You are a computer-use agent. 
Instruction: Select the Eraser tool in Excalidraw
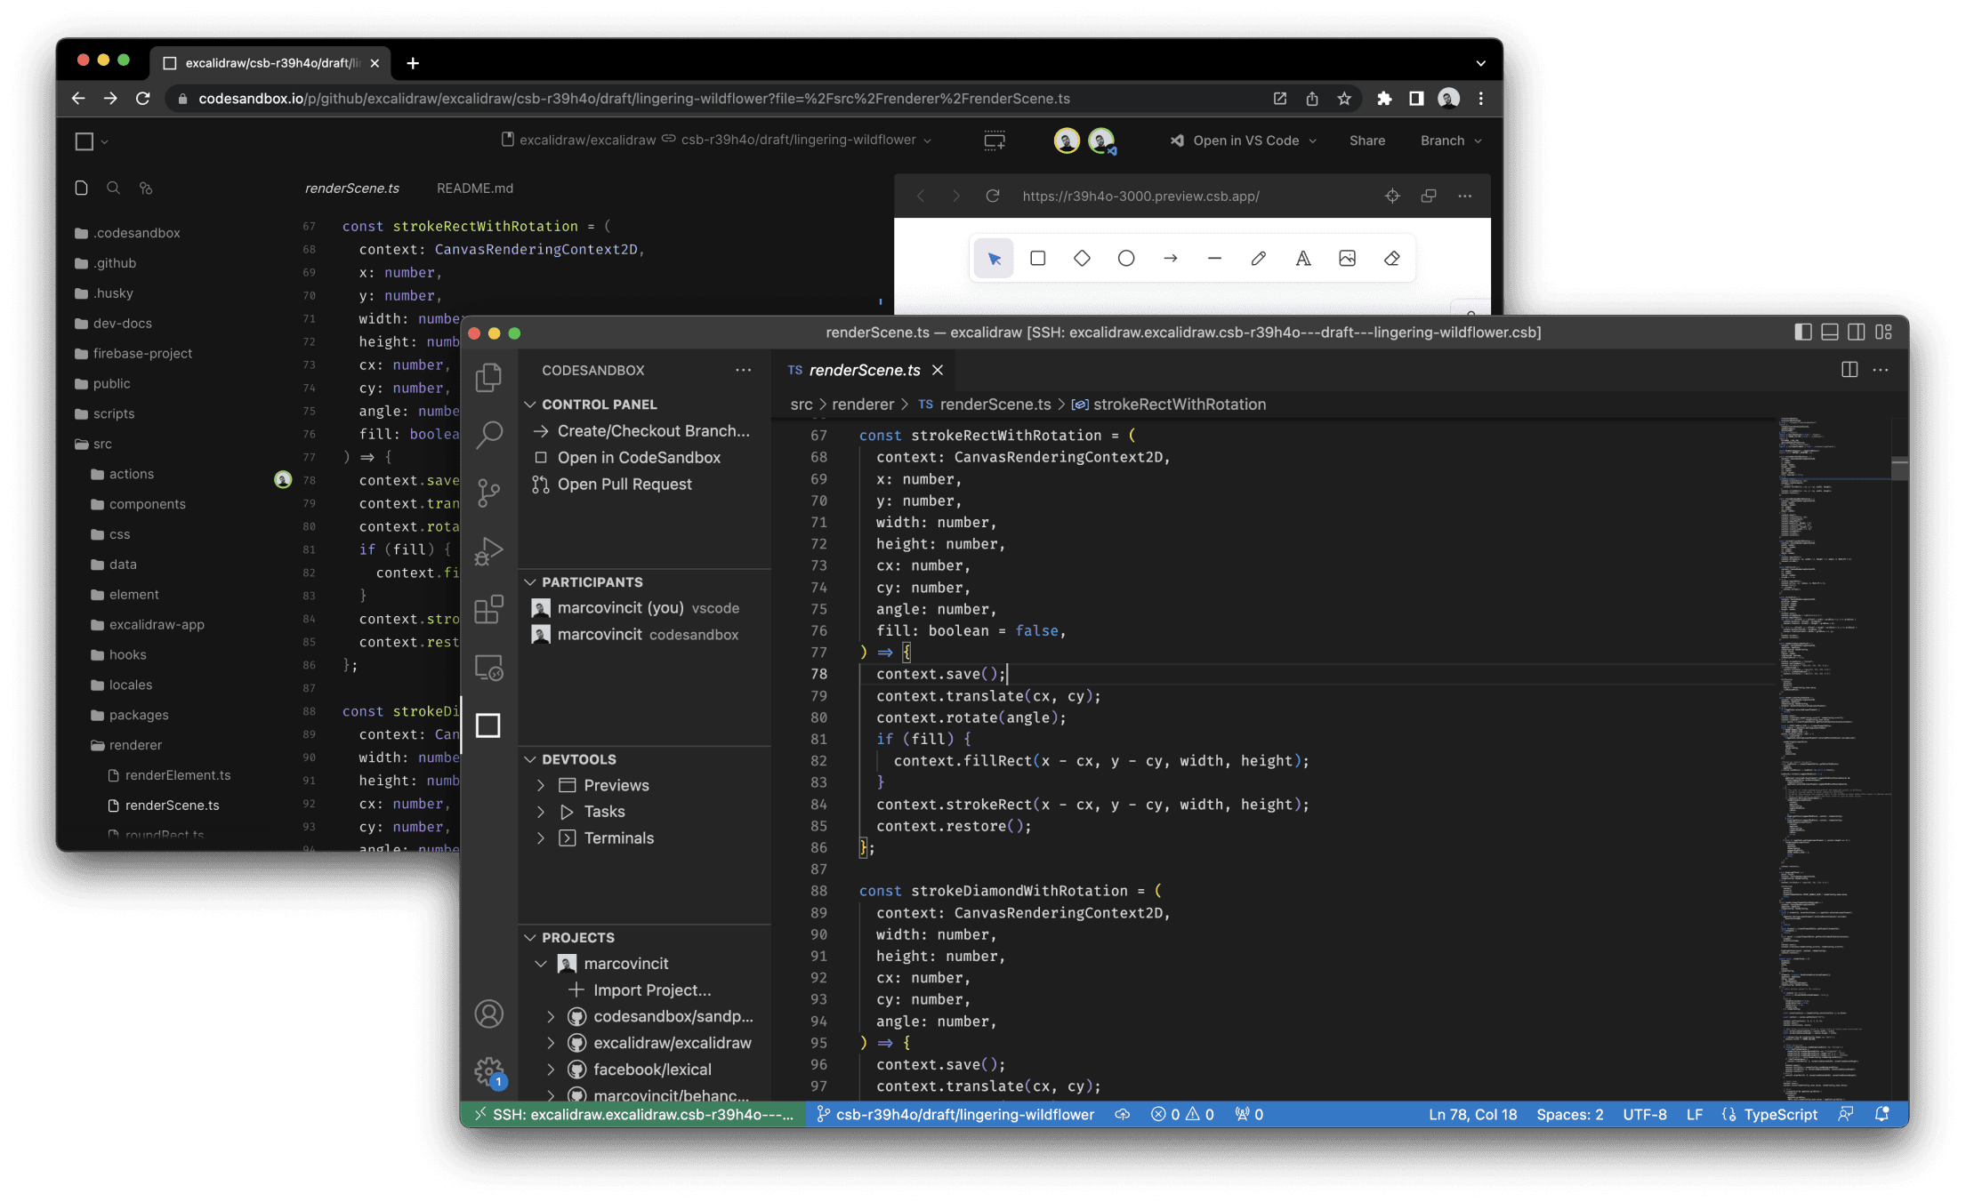[x=1392, y=258]
